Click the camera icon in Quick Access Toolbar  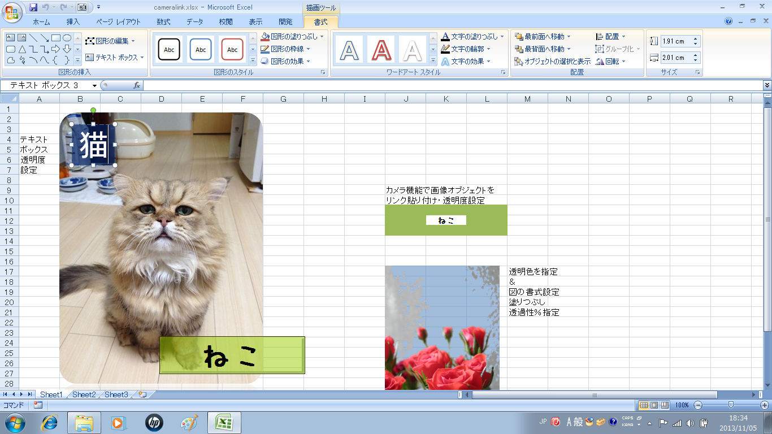click(82, 7)
